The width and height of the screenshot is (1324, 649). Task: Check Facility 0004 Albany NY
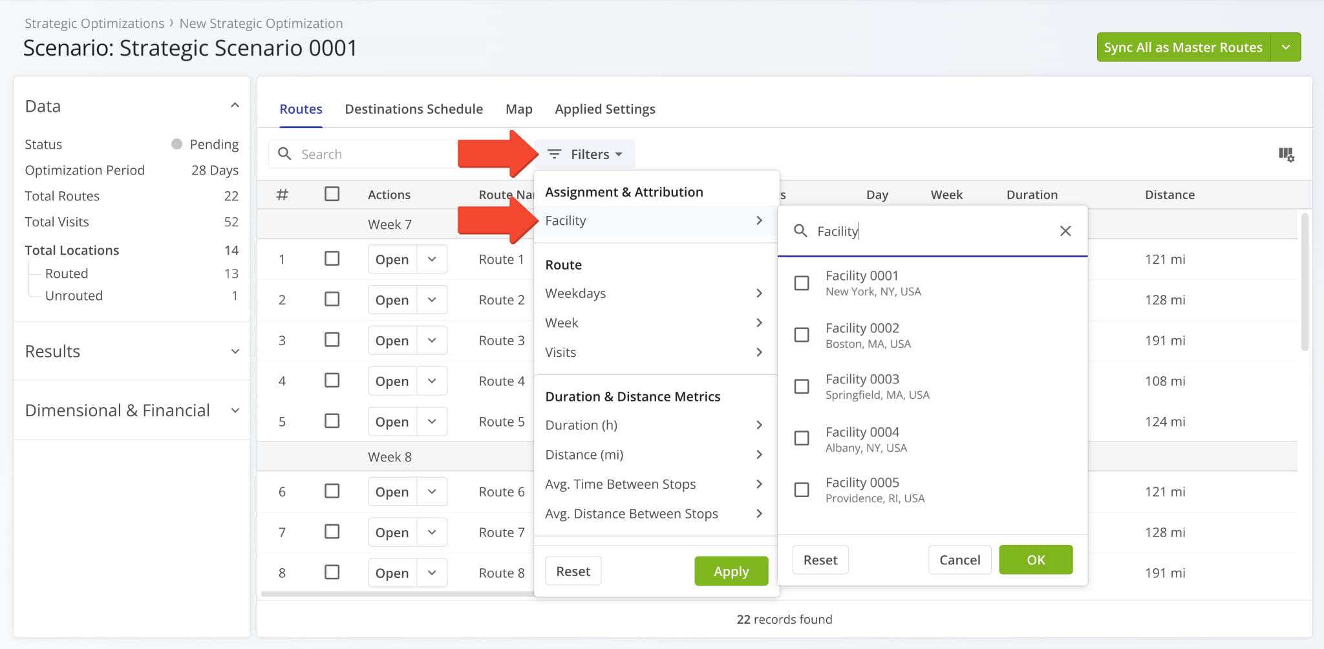801,438
